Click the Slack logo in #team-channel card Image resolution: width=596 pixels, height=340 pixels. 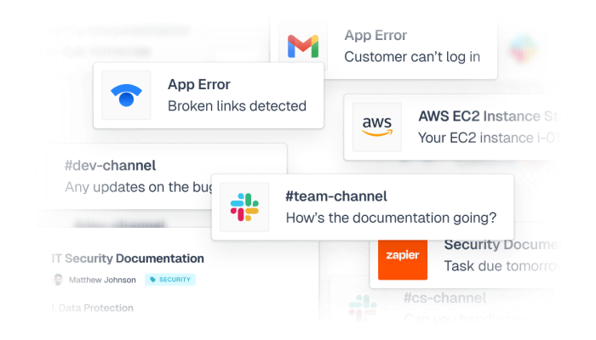(244, 207)
